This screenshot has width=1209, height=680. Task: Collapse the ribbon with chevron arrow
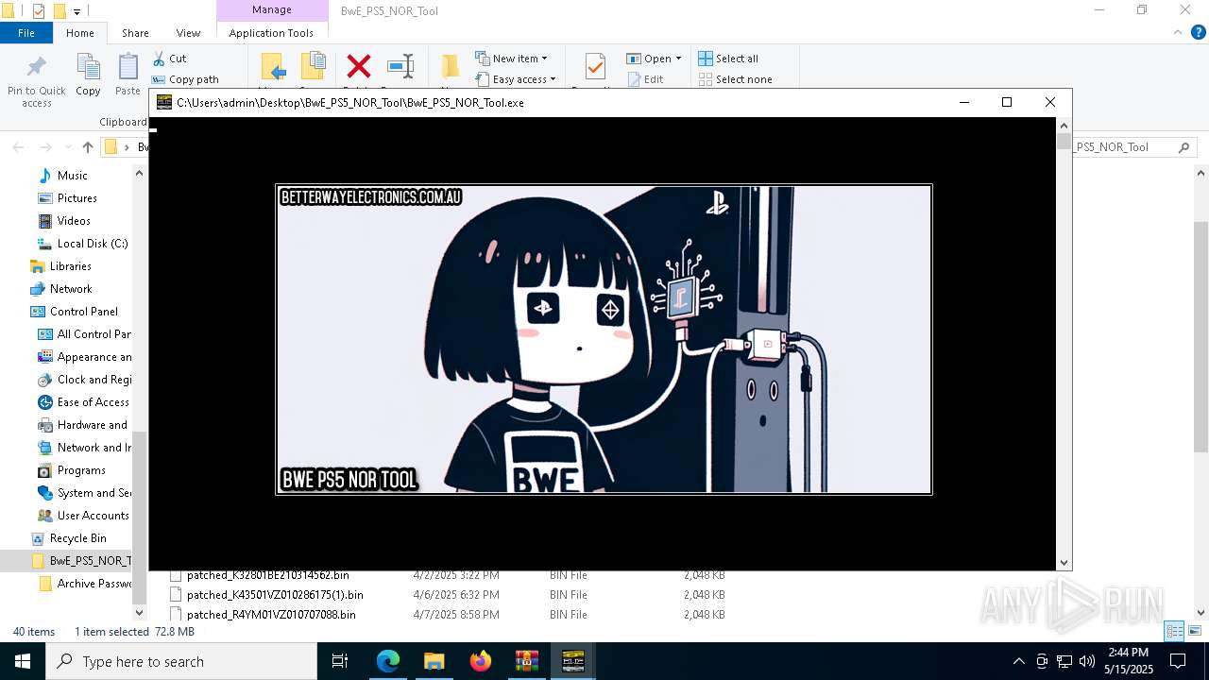pos(1178,32)
